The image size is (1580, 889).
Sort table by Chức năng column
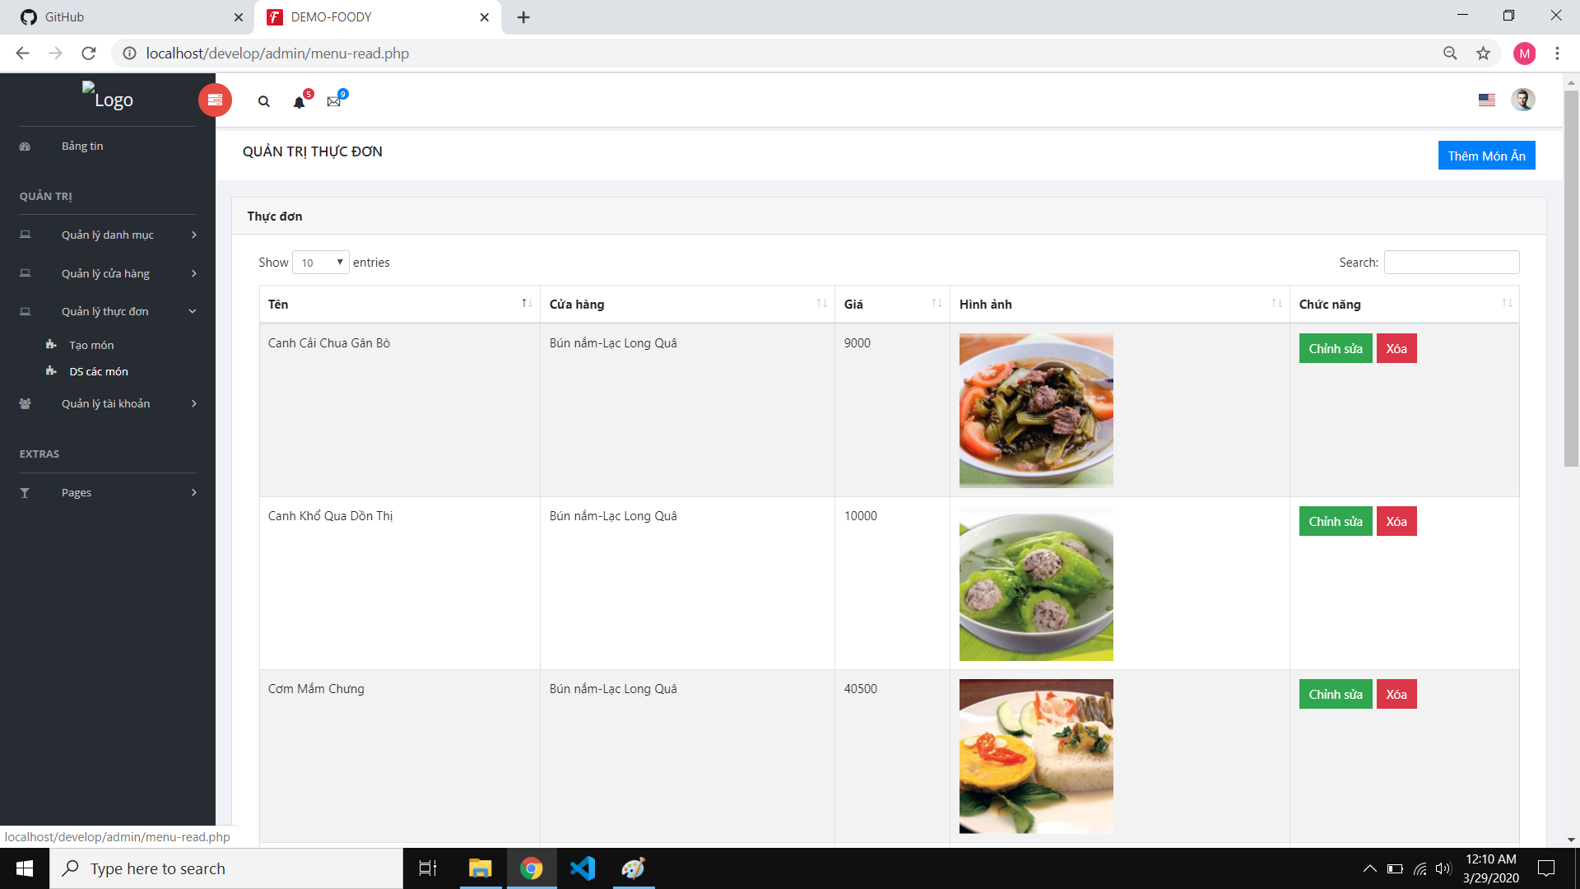tap(1405, 305)
